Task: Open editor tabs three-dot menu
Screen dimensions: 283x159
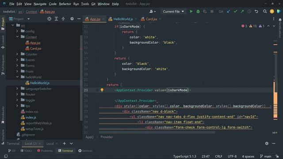Action: click(x=274, y=19)
